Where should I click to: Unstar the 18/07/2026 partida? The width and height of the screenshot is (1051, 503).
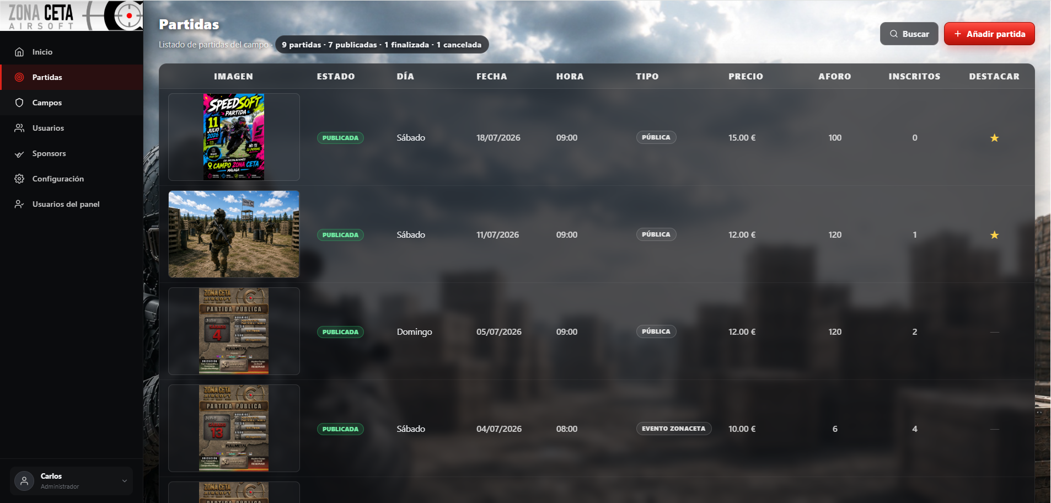[994, 138]
